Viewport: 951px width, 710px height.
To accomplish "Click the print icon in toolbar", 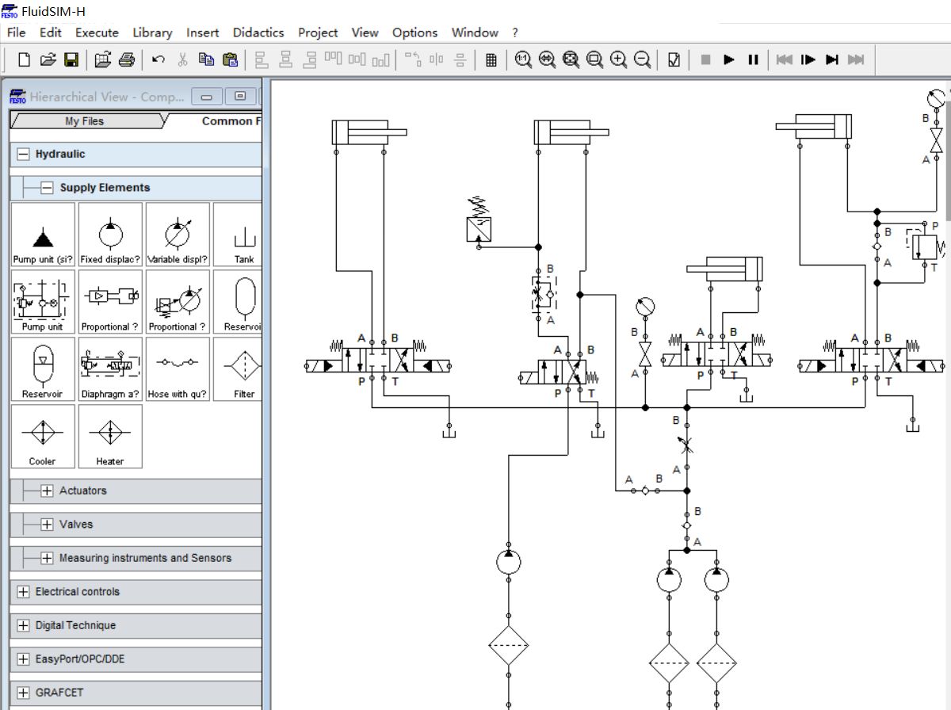I will (126, 59).
